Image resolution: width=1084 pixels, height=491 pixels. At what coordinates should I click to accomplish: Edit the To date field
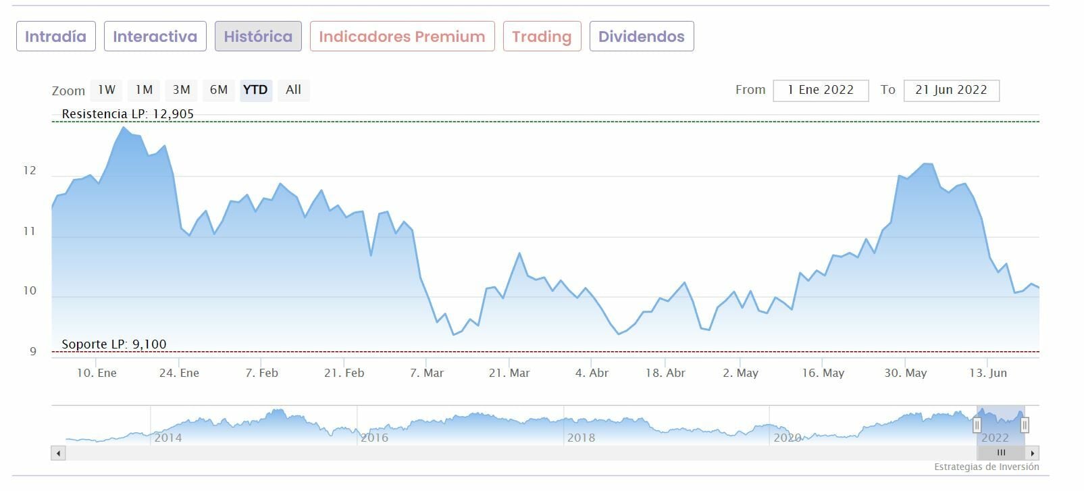951,90
